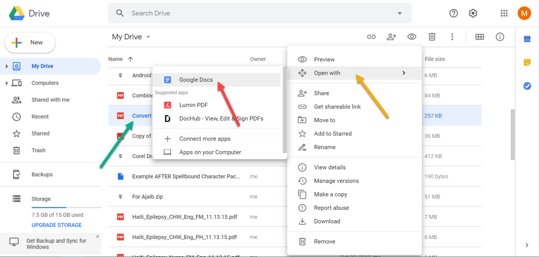Click the file list vertical scrollbar
Image resolution: width=539 pixels, height=257 pixels.
tap(513, 135)
